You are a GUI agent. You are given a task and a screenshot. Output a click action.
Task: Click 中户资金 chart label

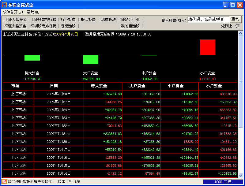point(149,73)
